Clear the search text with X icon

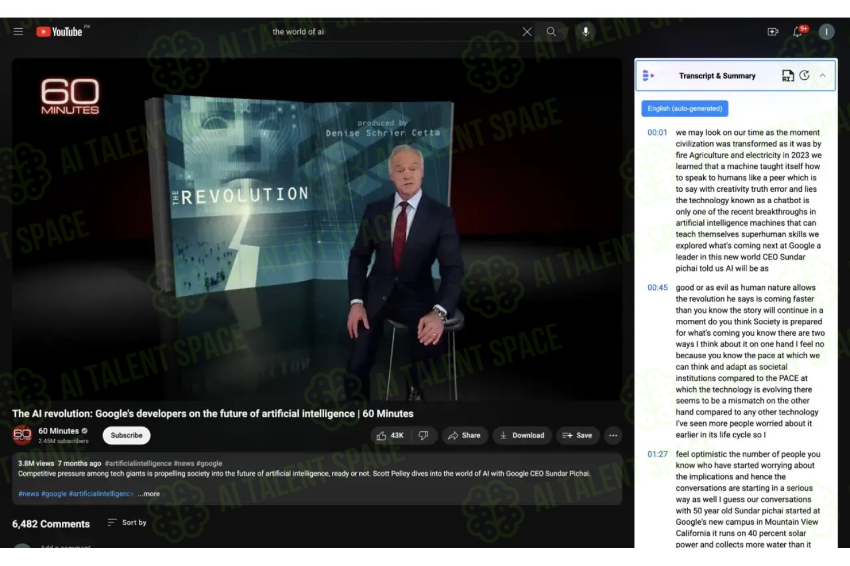pyautogui.click(x=527, y=32)
